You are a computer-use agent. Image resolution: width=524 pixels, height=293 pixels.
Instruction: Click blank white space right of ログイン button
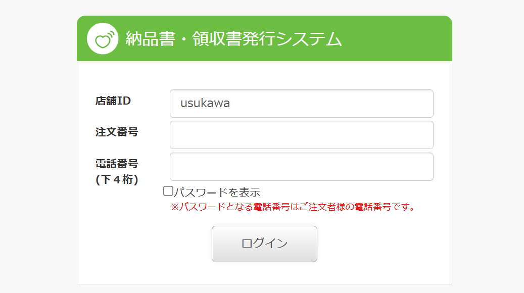point(384,245)
